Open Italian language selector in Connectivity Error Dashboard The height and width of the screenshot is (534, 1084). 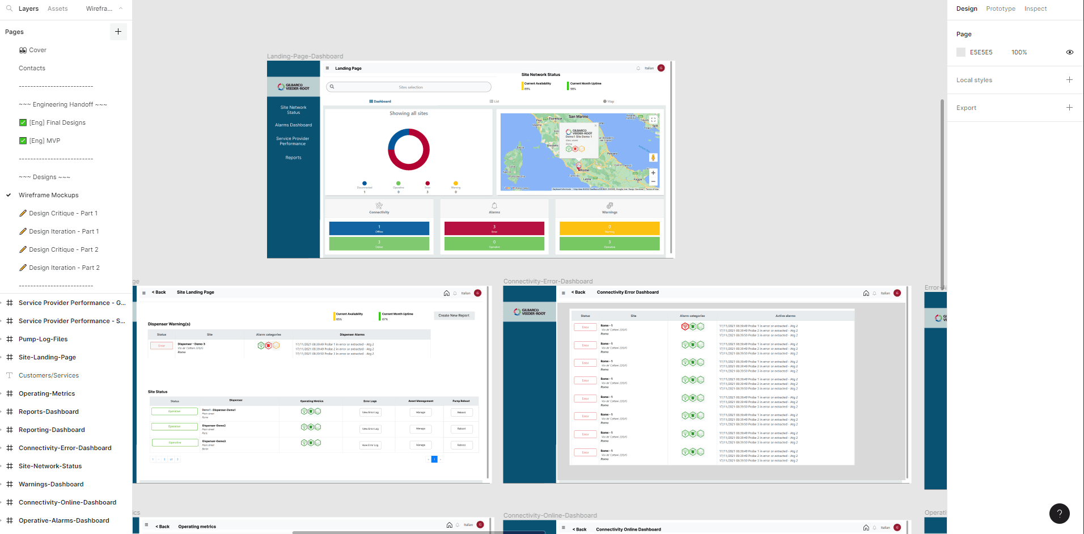coord(885,293)
